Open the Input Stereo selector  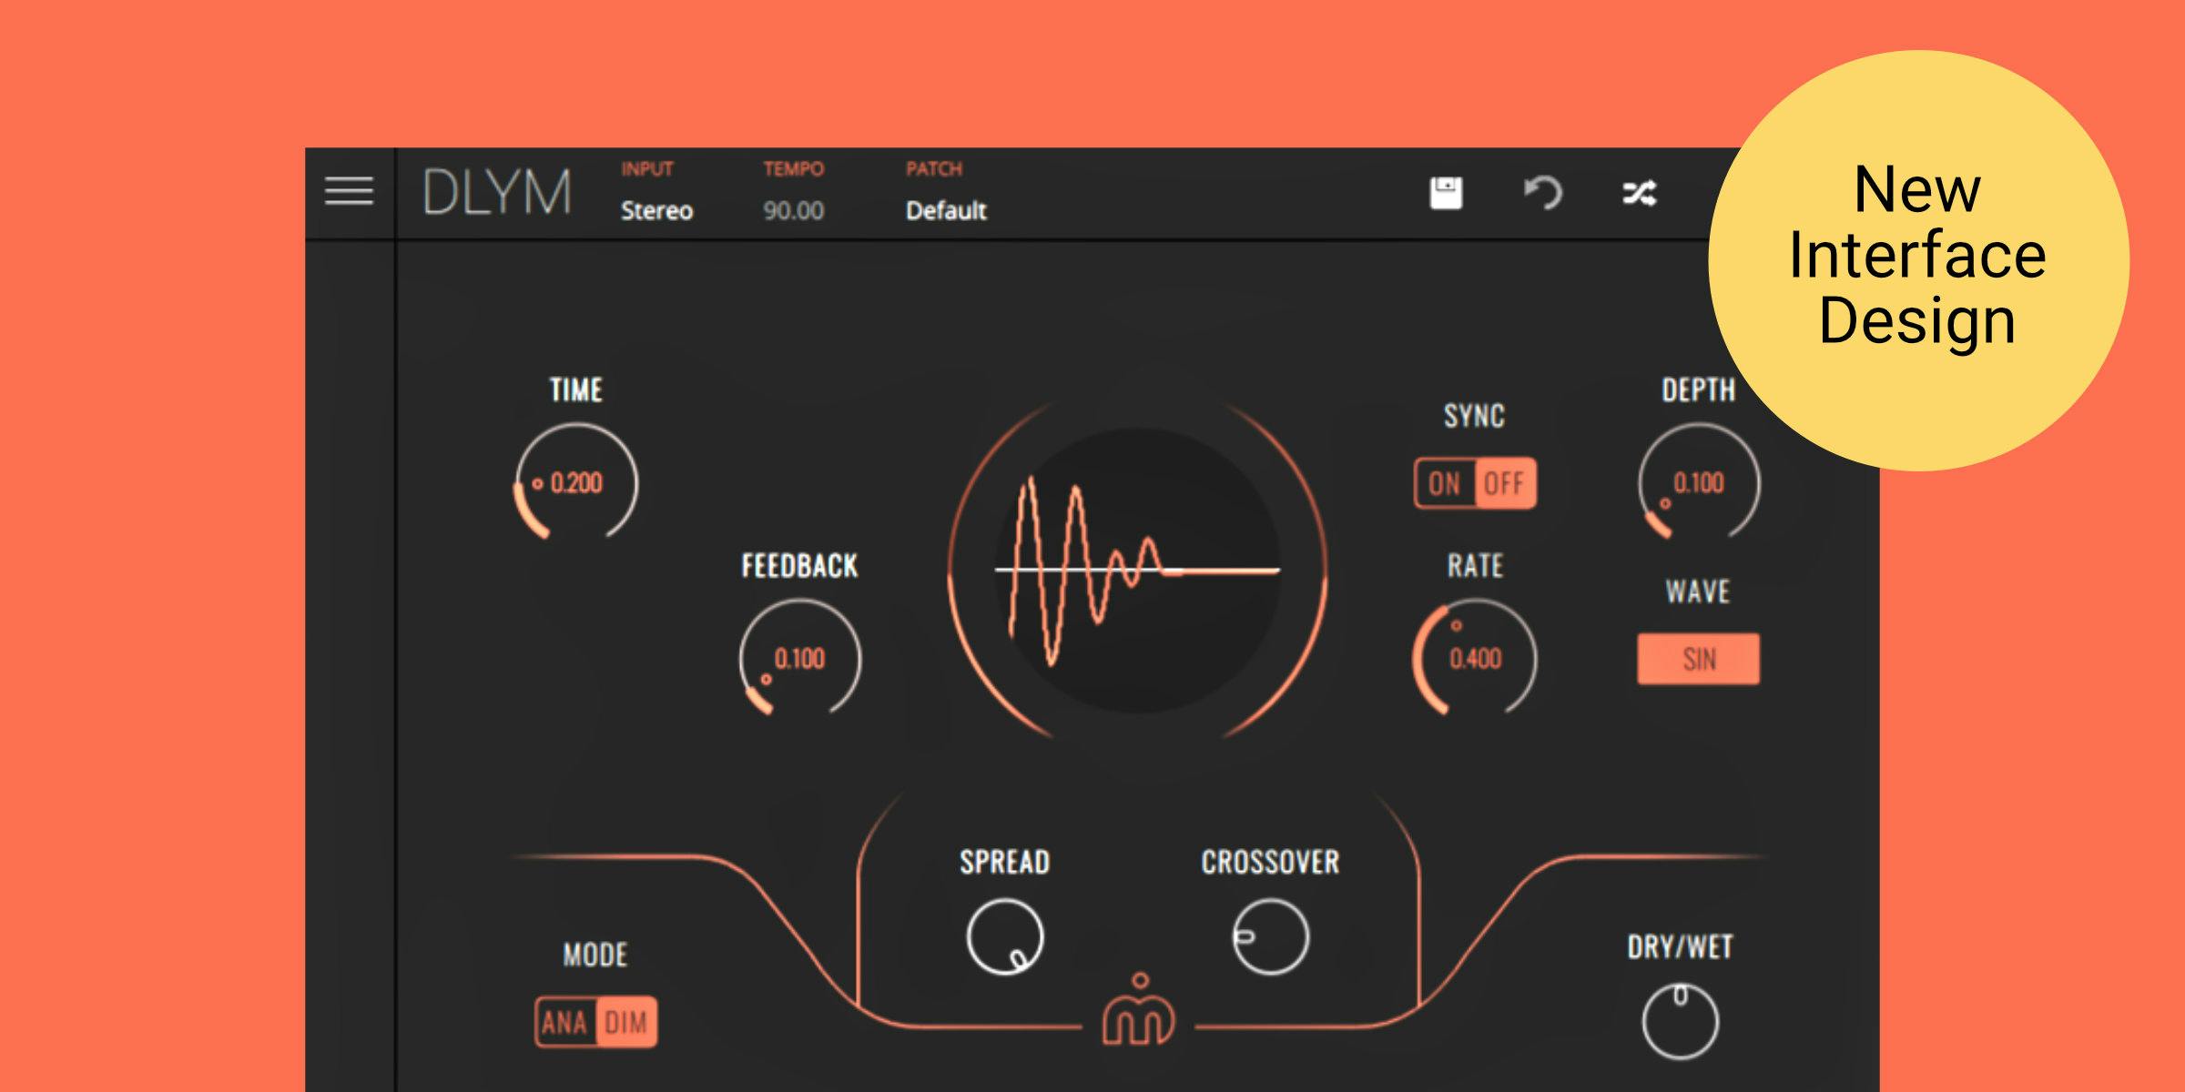(656, 210)
